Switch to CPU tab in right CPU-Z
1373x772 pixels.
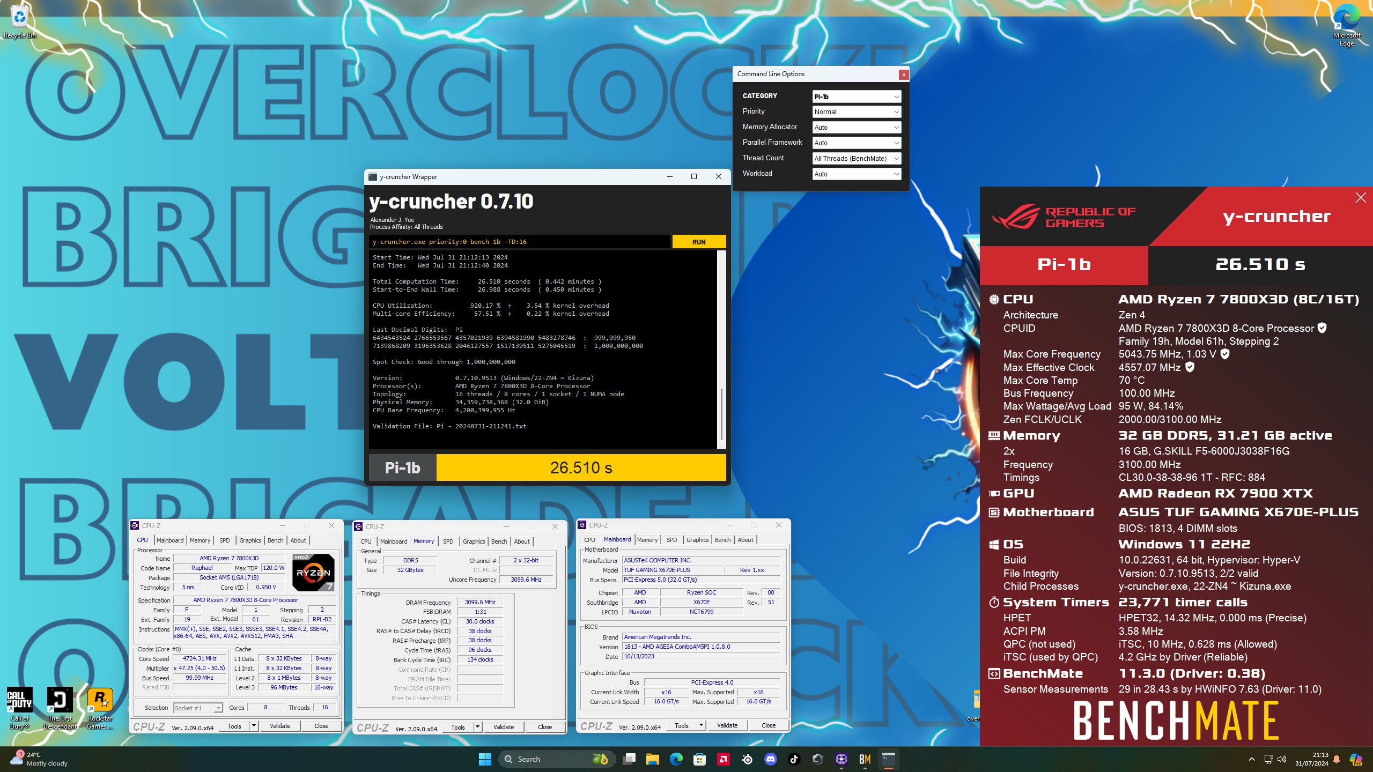coord(589,540)
